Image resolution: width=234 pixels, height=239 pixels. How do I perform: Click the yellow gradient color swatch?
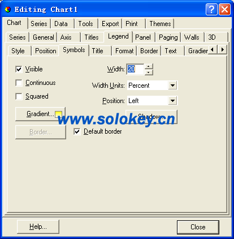click(x=58, y=114)
